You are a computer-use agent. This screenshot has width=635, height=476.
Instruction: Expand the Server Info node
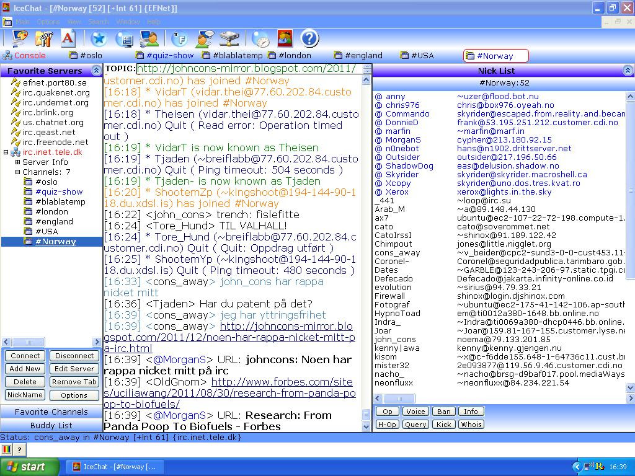pos(17,162)
